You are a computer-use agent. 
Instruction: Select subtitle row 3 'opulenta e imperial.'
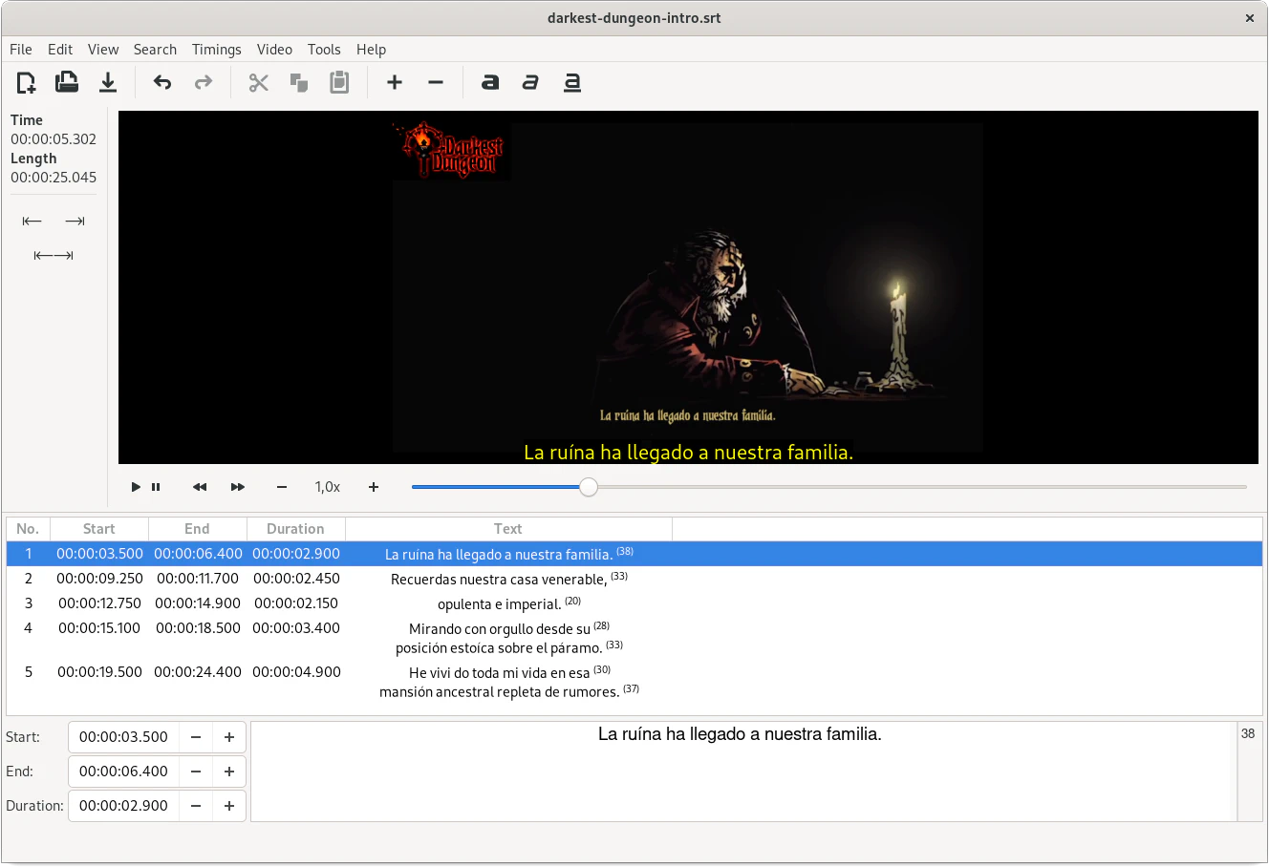(506, 603)
